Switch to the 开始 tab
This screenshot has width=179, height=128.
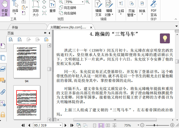click(15, 27)
